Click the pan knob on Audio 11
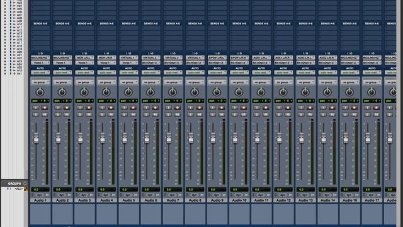This screenshot has width=403, height=227. point(261,92)
